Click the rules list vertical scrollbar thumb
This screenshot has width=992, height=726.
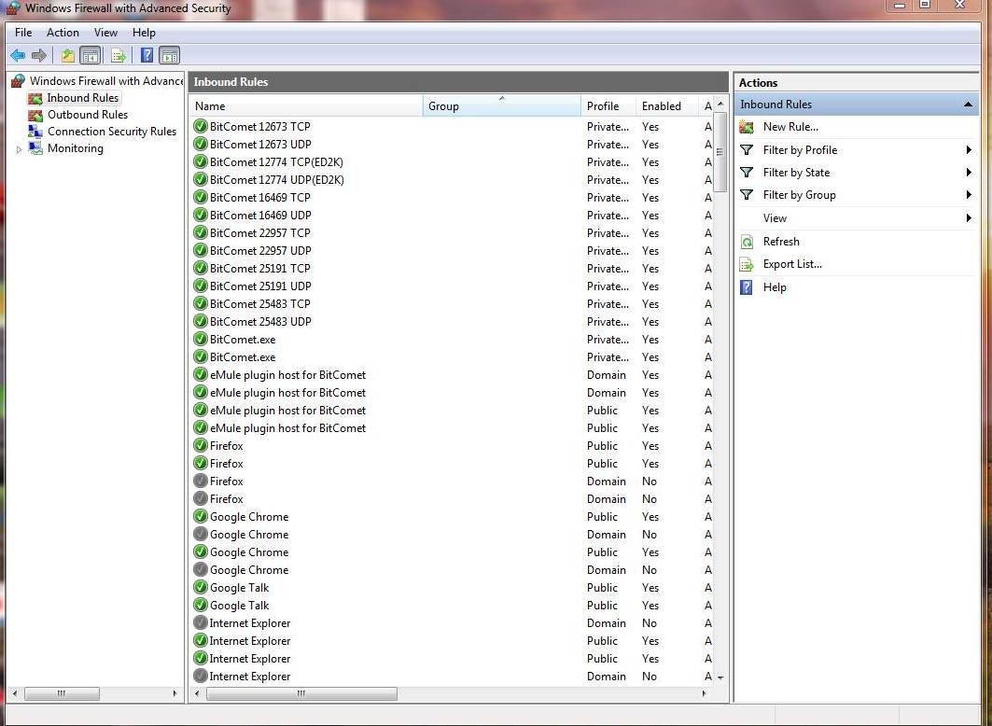pyautogui.click(x=720, y=152)
